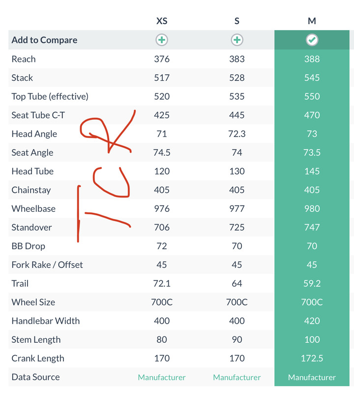Click the Handlebar Width row label
Viewport: 354px width, 394px height.
pos(46,321)
